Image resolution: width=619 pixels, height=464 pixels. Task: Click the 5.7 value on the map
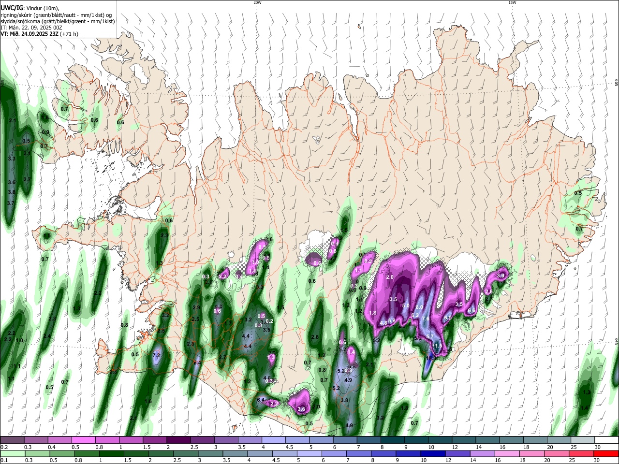point(429,336)
